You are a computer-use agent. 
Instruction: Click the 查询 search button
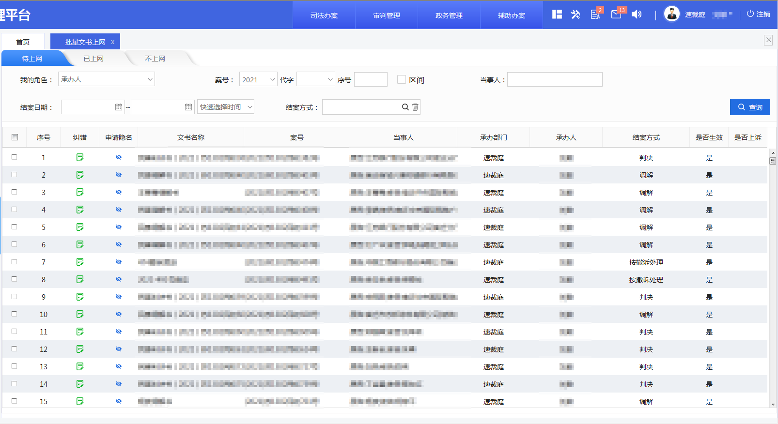tap(750, 107)
